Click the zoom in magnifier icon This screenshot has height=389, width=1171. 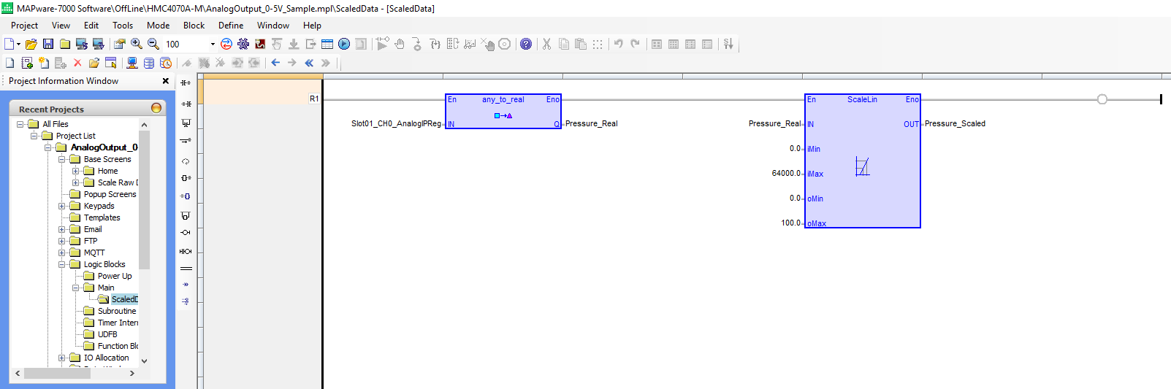[137, 45]
